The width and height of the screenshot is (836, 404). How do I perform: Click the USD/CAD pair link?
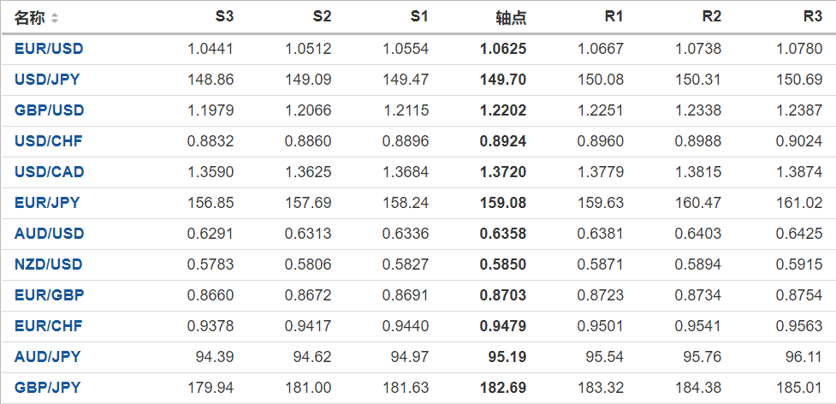(x=49, y=172)
